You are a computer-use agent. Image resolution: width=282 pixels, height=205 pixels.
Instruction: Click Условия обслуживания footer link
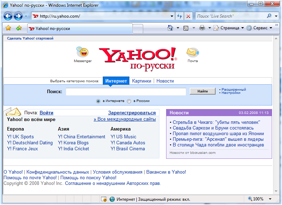coord(117,172)
